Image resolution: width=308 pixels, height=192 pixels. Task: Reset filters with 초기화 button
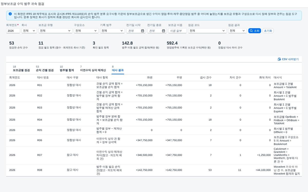[x=268, y=31]
